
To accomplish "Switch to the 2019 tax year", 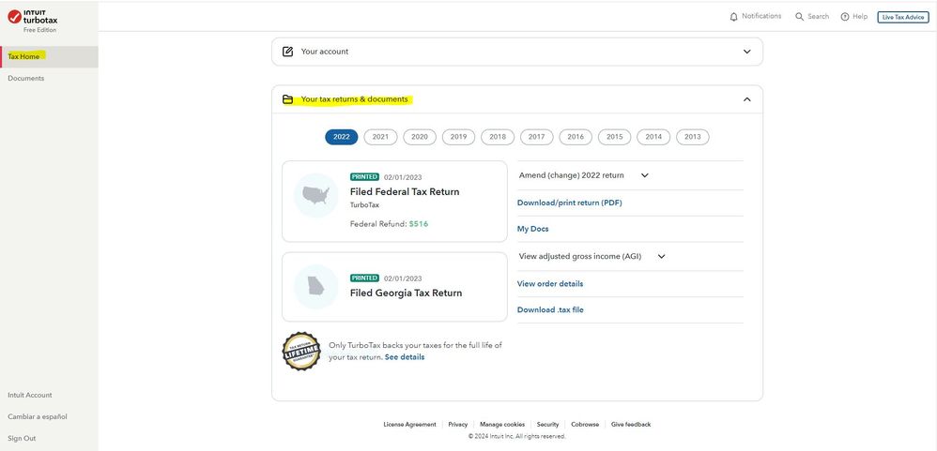I will coord(458,137).
